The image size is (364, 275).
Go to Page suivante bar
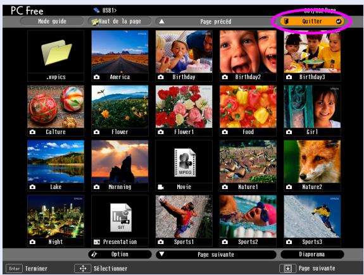[x=216, y=254]
